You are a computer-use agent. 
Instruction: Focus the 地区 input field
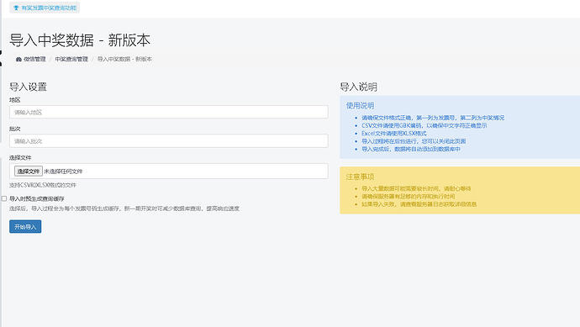(x=169, y=112)
